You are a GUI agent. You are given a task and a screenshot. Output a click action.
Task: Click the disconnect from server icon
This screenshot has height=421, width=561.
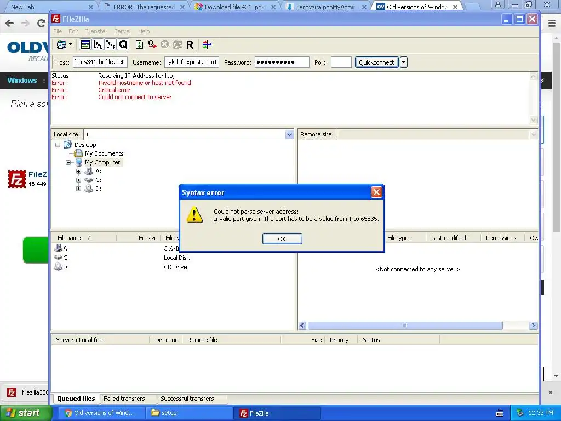[178, 44]
